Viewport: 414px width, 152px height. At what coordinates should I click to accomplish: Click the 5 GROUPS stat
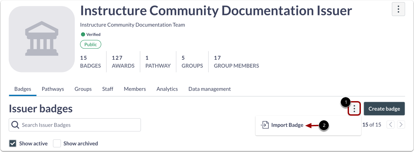(x=192, y=62)
